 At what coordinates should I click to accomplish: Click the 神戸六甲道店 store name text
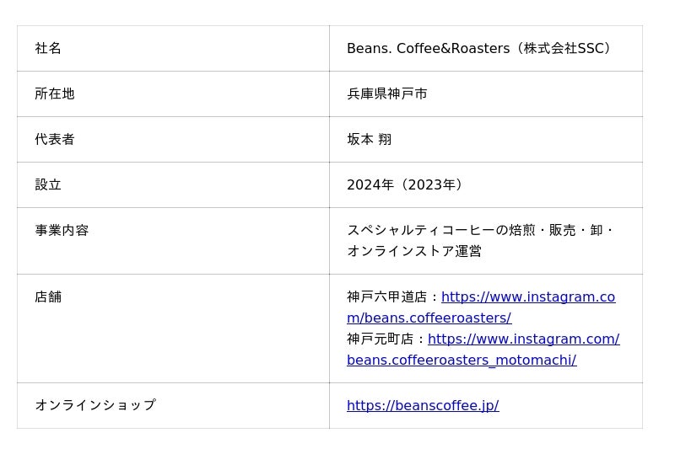[387, 297]
